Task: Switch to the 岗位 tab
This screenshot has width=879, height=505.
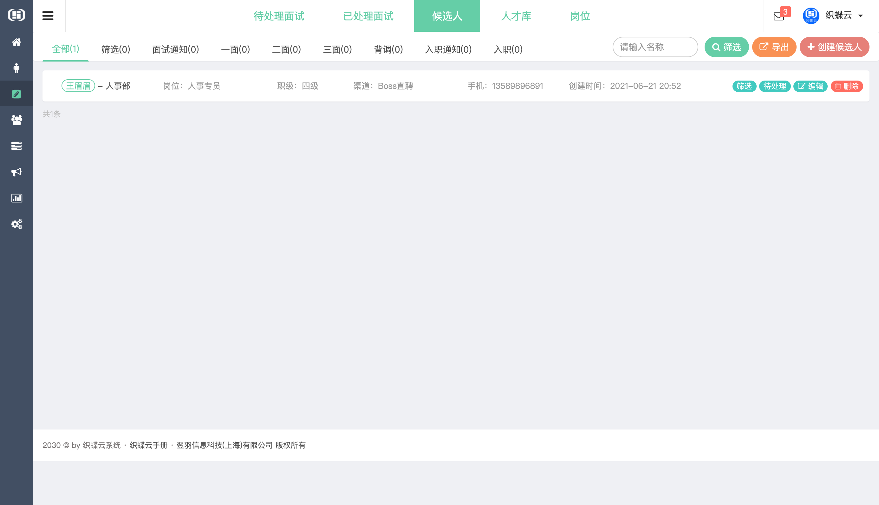Action: 579,16
